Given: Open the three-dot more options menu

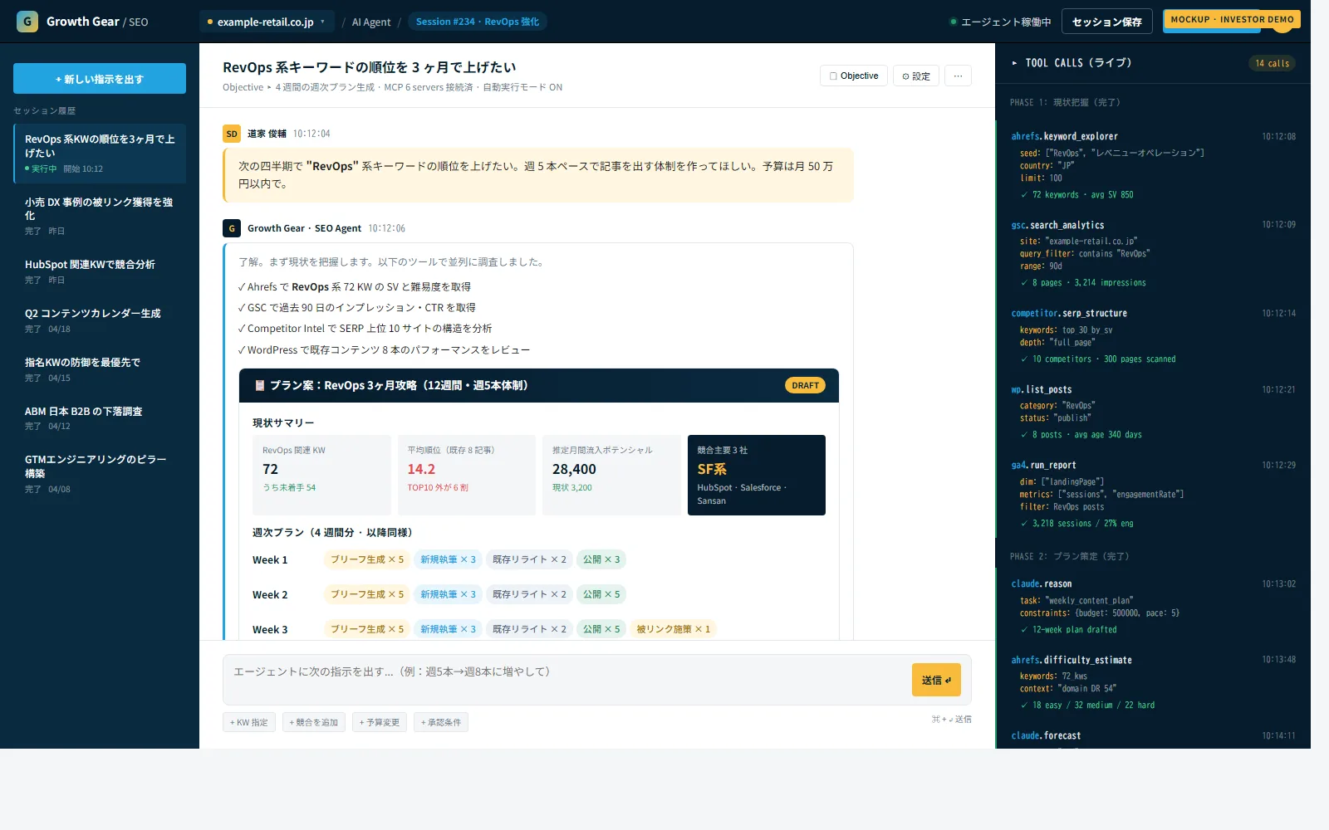Looking at the screenshot, I should coord(958,76).
